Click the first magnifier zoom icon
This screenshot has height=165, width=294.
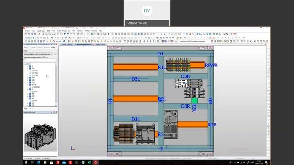tap(95, 34)
